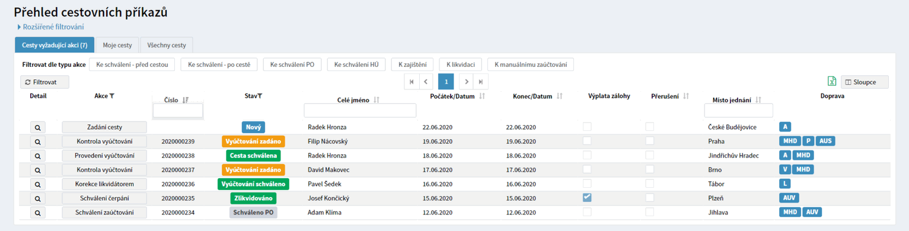This screenshot has height=231, width=909.
Task: Click Schválení čerpání action button
Action: (x=104, y=198)
